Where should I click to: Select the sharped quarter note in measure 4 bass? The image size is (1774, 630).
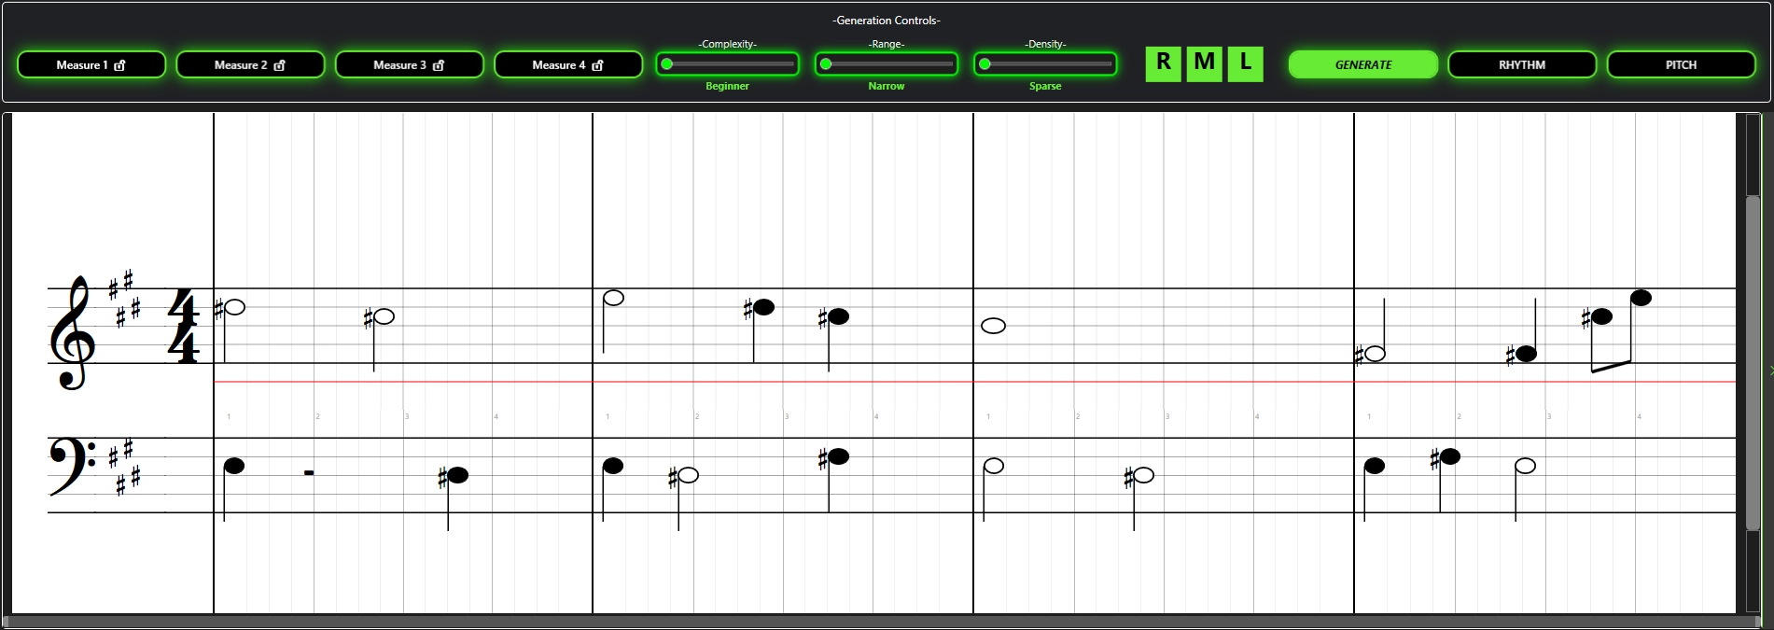coord(1449,456)
